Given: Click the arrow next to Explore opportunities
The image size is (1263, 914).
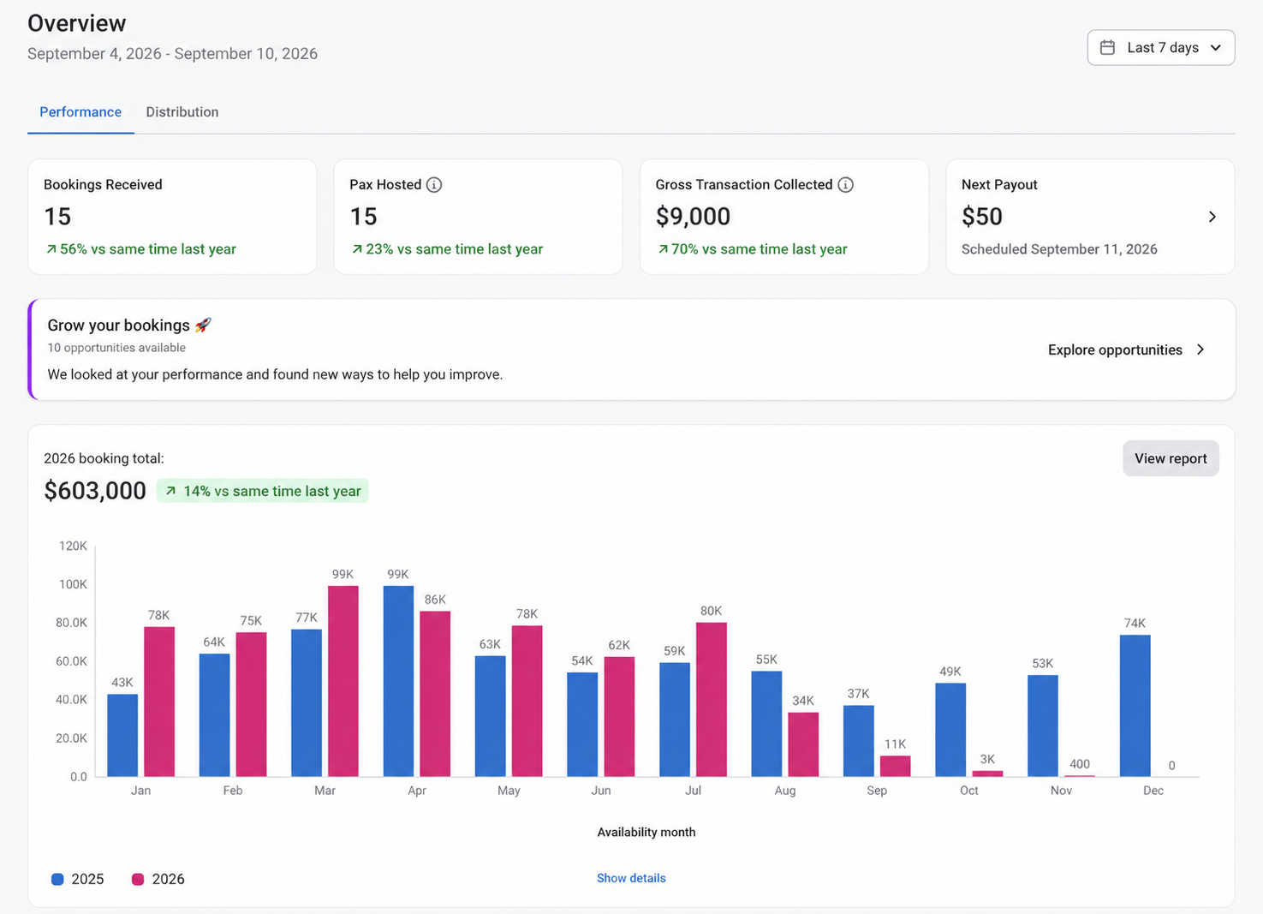Looking at the screenshot, I should point(1200,349).
